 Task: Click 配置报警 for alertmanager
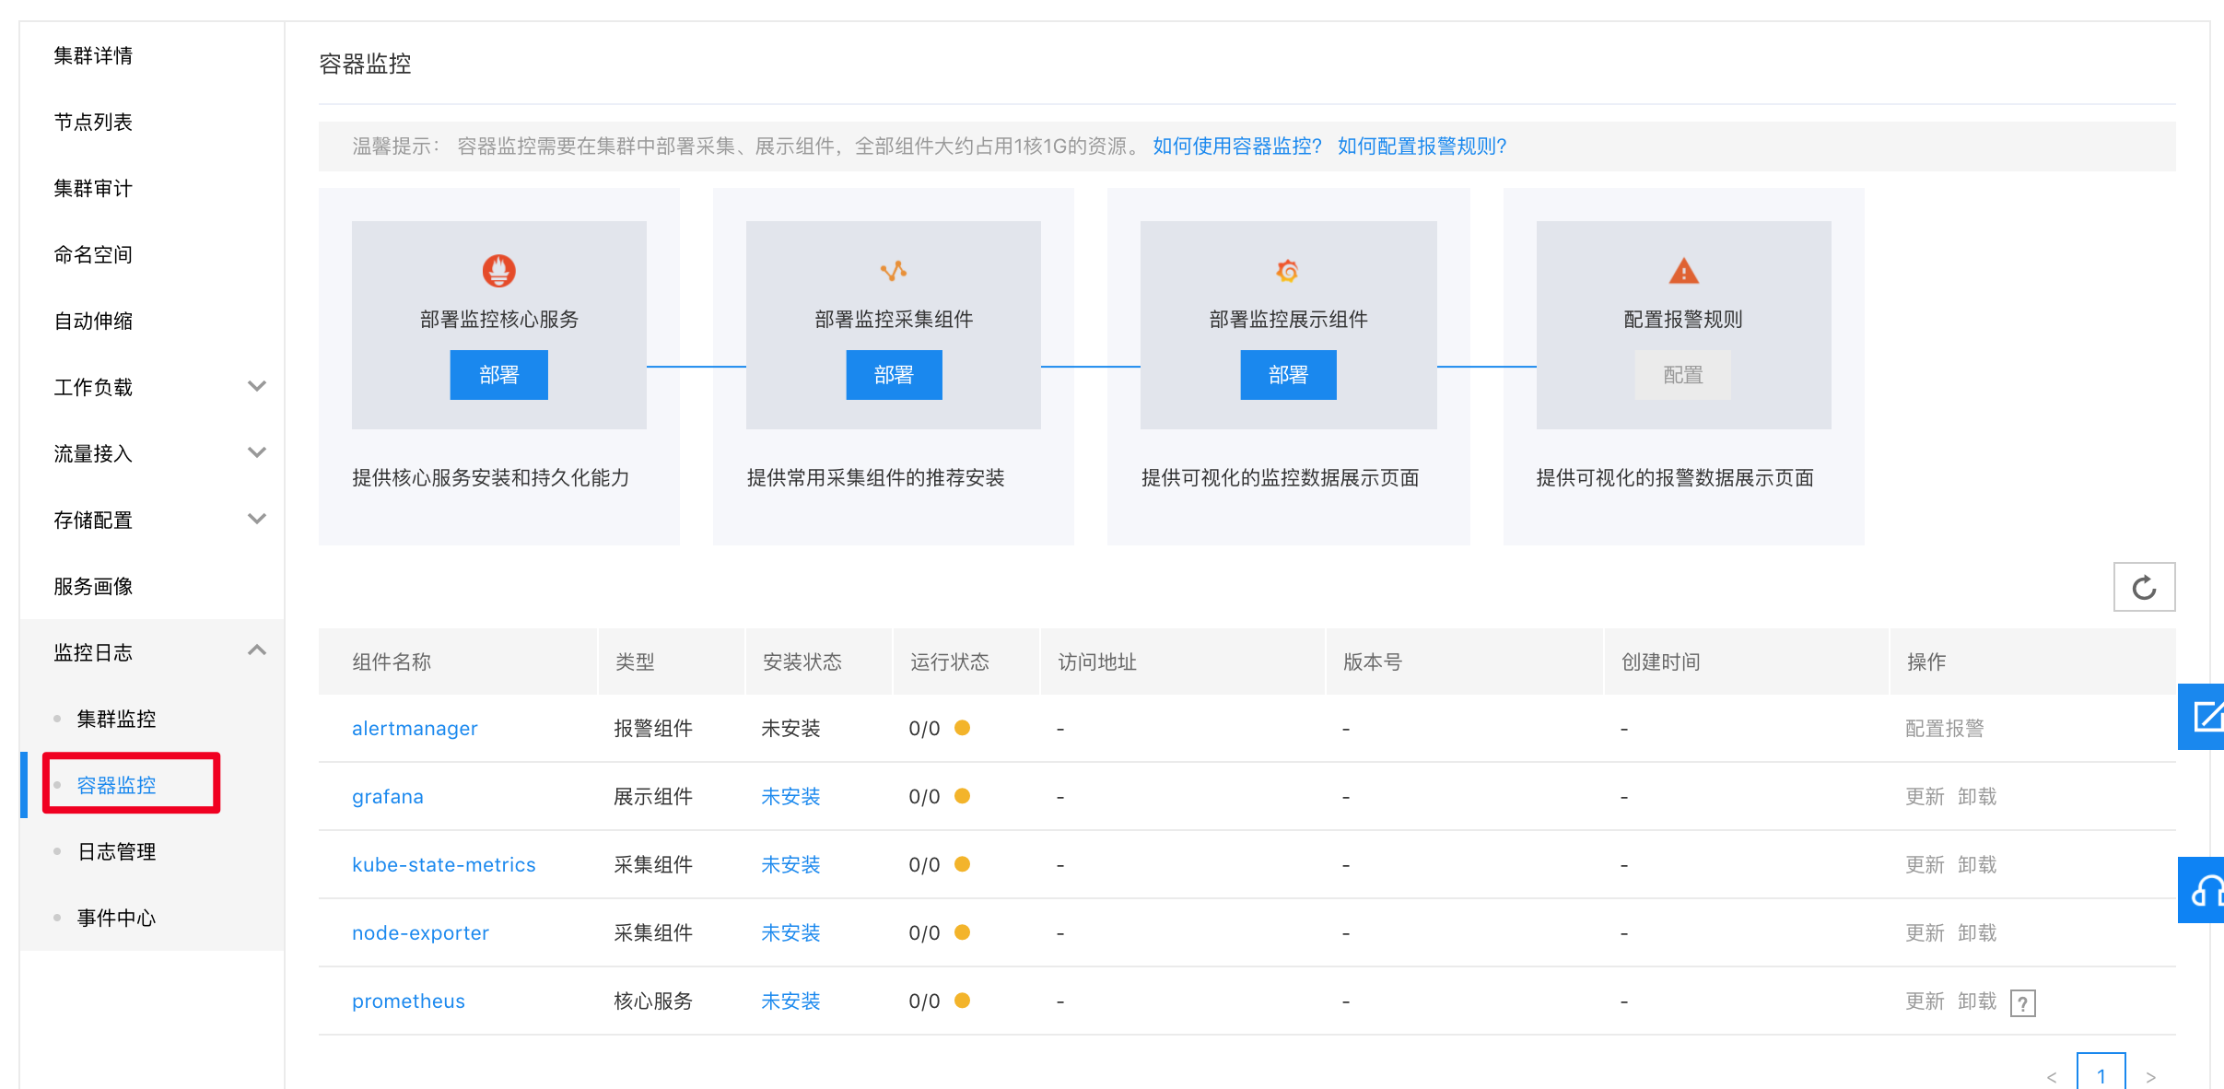(x=1944, y=729)
